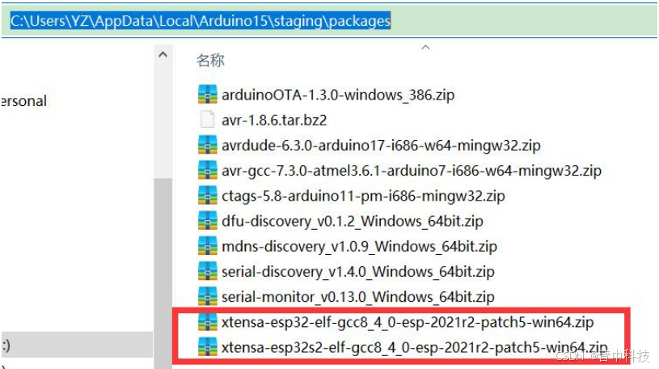Select file name serial-discovery_v1.4.0_Windows_64bit.zip
The width and height of the screenshot is (659, 369).
[x=357, y=272]
